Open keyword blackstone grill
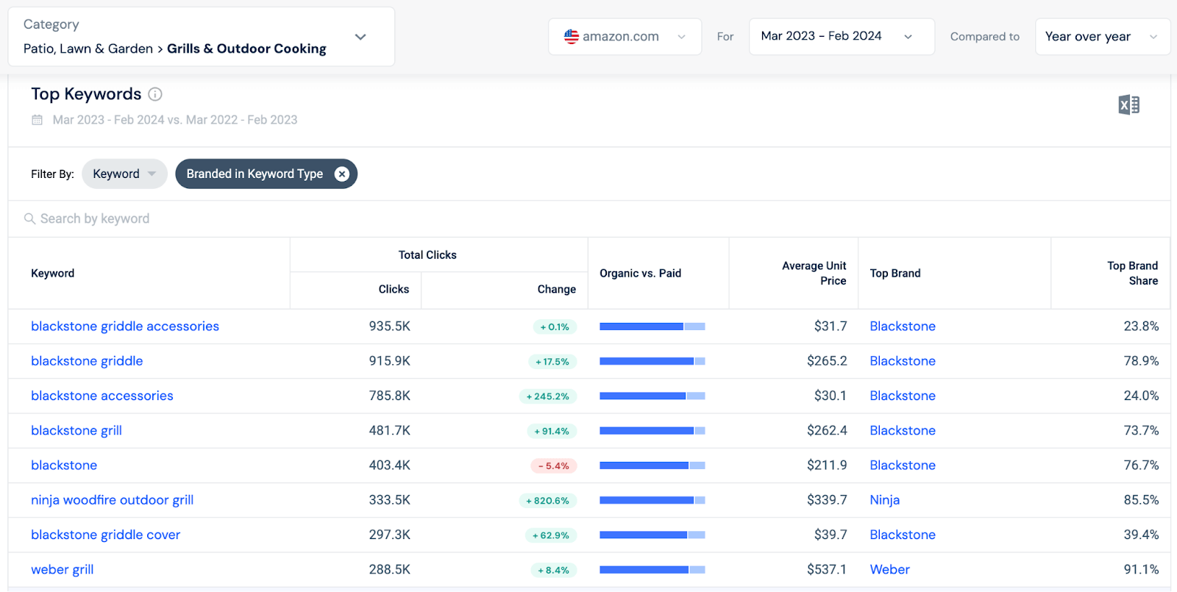Screen dimensions: 1177x592 click(x=77, y=431)
